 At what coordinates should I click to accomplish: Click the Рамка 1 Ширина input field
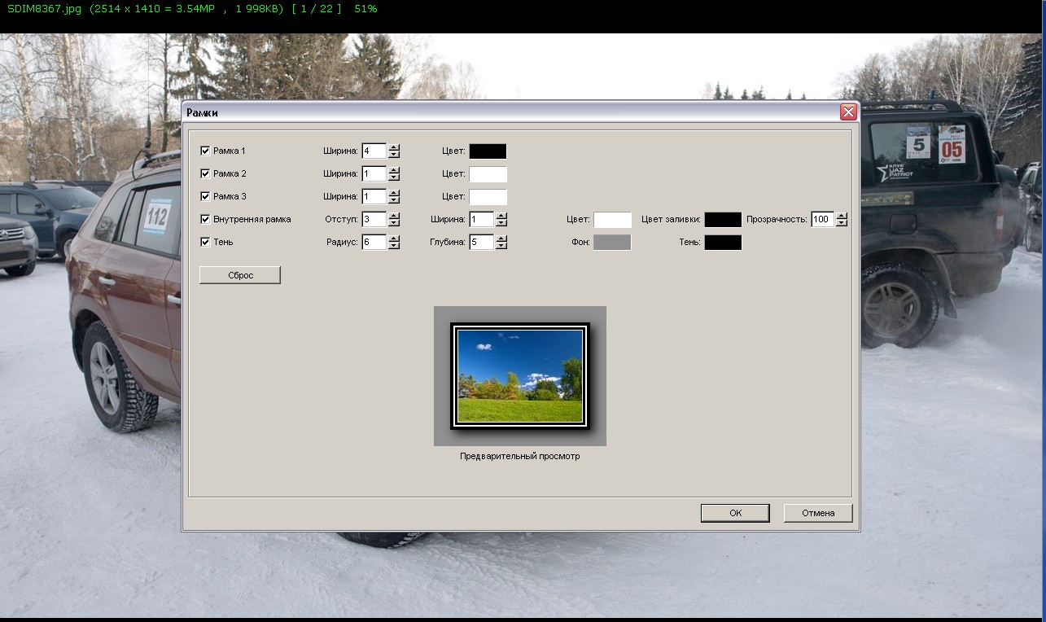click(374, 151)
